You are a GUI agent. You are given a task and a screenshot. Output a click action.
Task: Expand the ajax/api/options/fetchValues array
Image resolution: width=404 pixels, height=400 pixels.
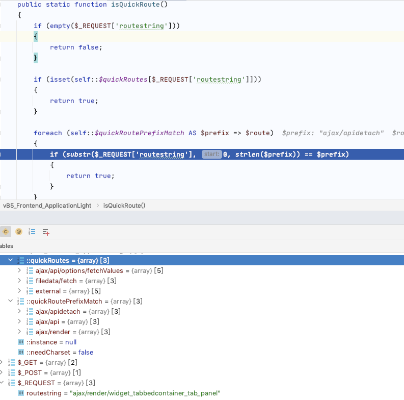pyautogui.click(x=20, y=270)
